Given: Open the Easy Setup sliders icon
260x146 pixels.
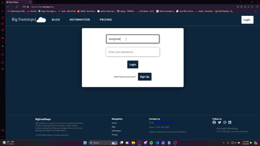Looking at the screenshot, I should pos(257,7).
